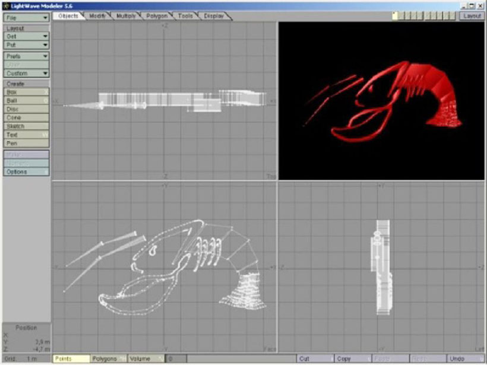Enable Volume selection mode
This screenshot has width=487, height=365.
146,359
